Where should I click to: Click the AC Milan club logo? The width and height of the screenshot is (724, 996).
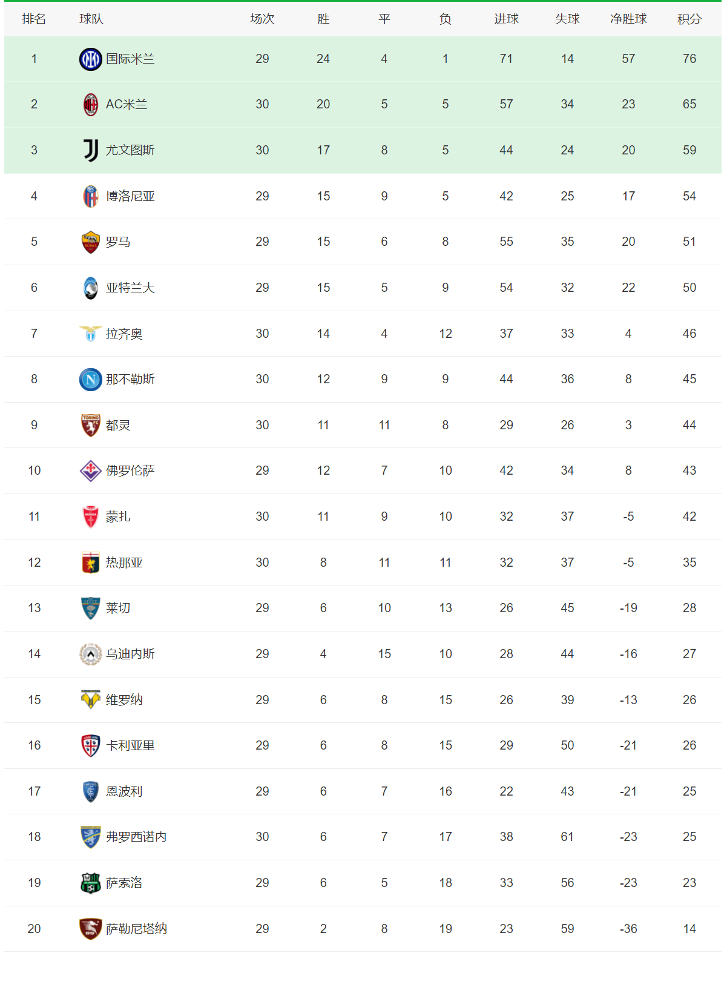[x=91, y=104]
